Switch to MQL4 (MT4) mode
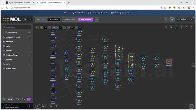The width and height of the screenshot is (196, 110). pos(41,20)
